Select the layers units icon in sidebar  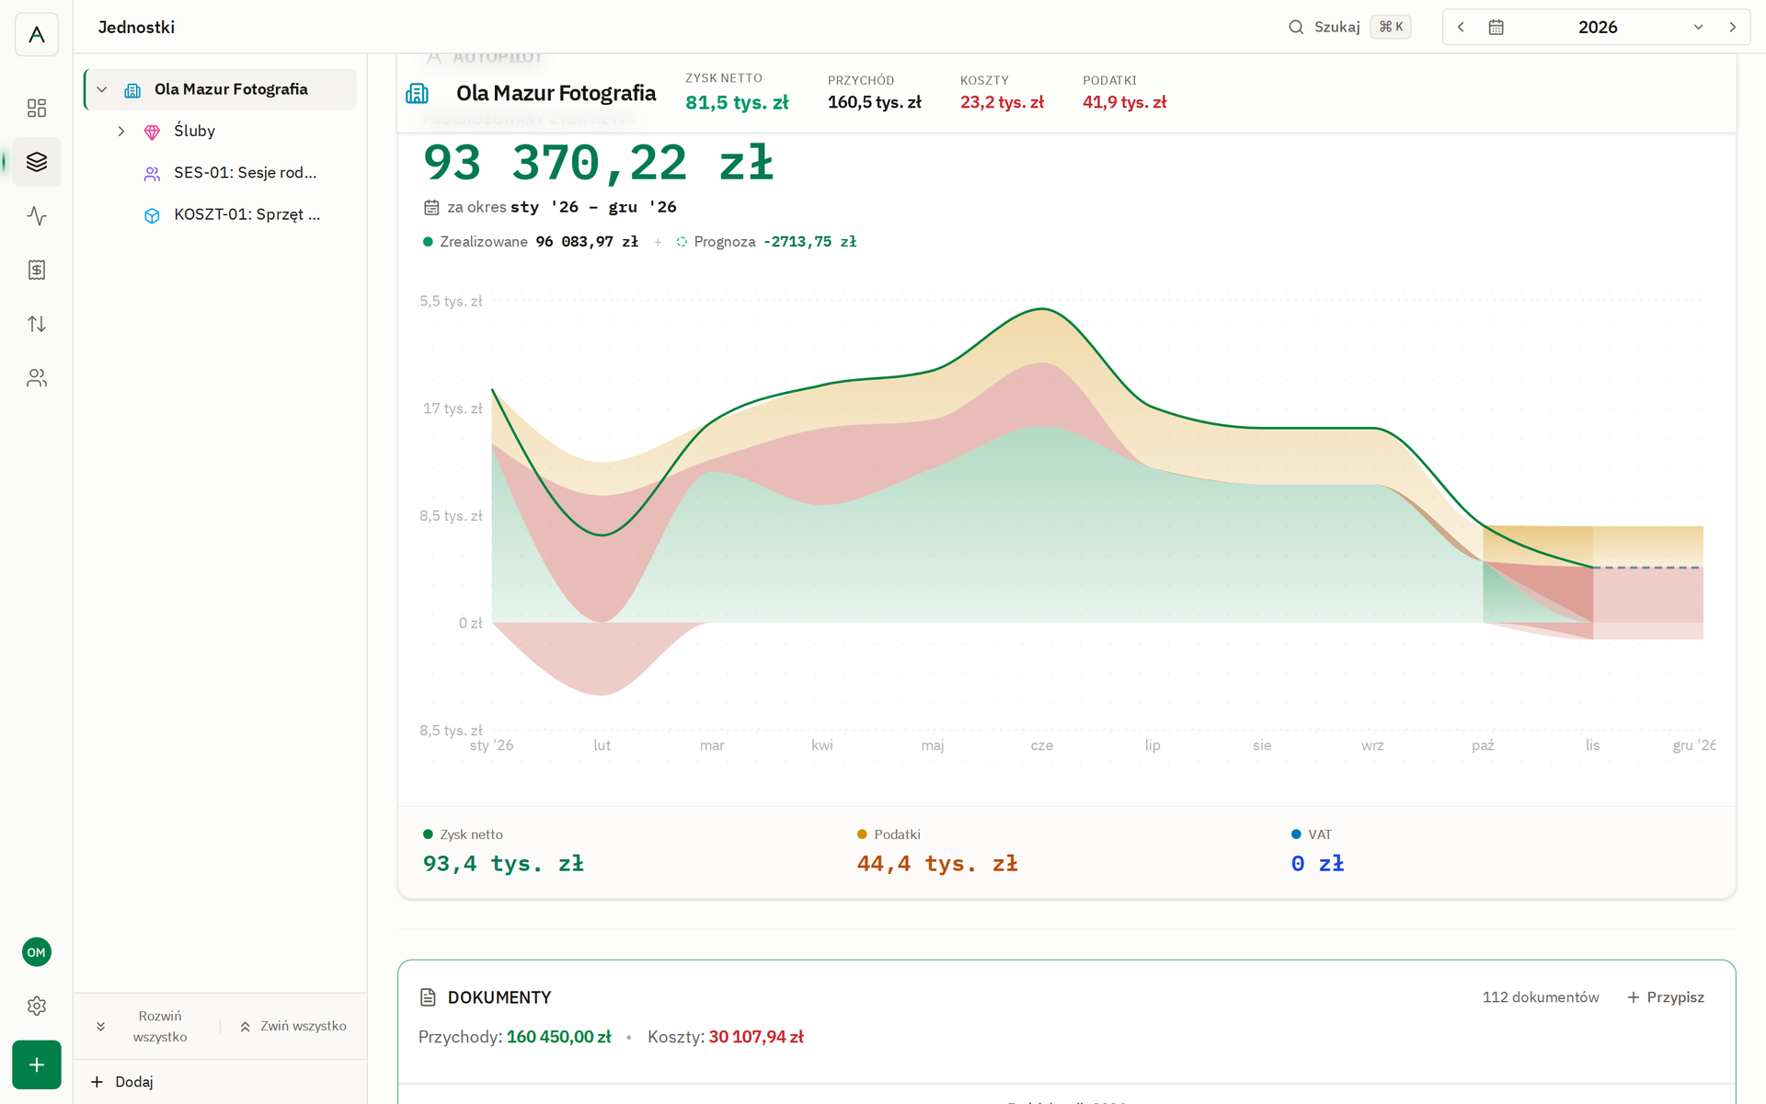coord(37,162)
